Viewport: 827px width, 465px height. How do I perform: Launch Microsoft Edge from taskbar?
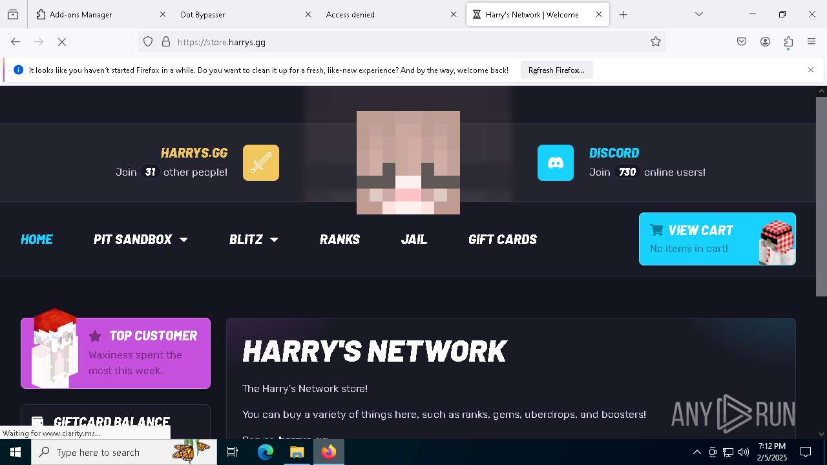(x=266, y=452)
